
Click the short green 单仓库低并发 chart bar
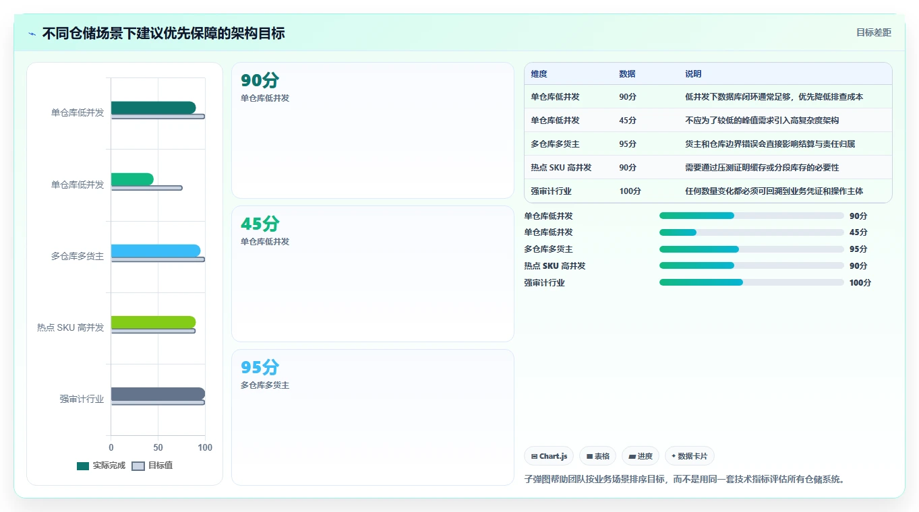(x=132, y=179)
